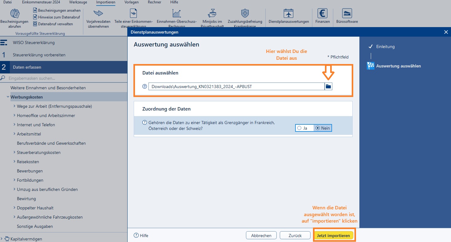This screenshot has width=451, height=242.
Task: Open the Bürosoftware stapler icon
Action: [x=347, y=13]
